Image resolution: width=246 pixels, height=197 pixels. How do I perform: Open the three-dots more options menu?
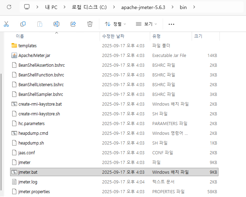[171, 24]
